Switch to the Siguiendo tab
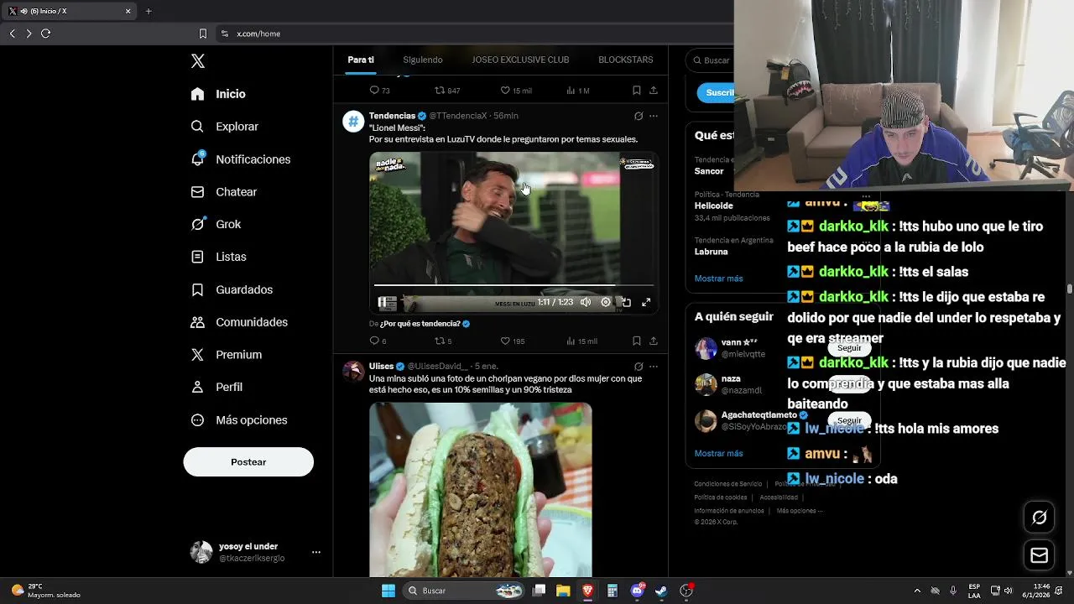 tap(423, 60)
